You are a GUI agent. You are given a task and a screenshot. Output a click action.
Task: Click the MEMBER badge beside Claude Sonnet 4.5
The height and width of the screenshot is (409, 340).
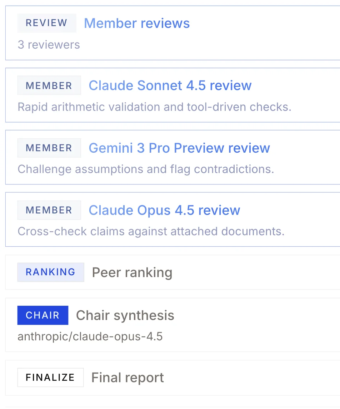click(x=49, y=85)
